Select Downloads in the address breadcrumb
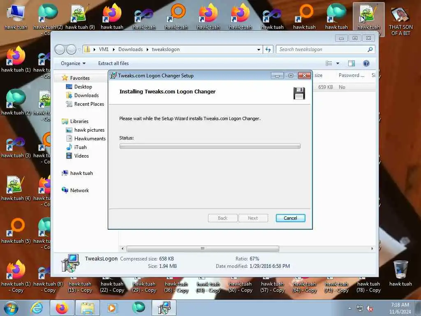Viewport: 421px width, 316px height. (130, 49)
